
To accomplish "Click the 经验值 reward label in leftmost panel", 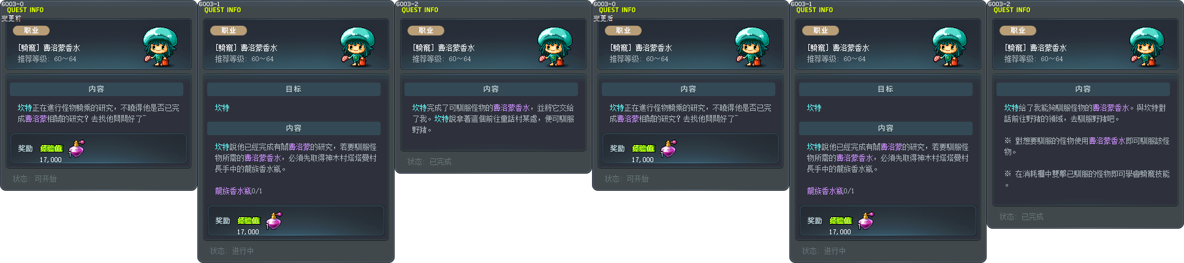I will pos(51,149).
